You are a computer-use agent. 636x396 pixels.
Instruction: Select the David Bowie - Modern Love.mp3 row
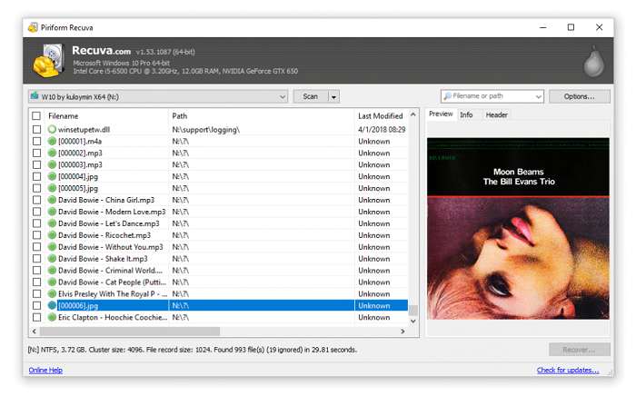click(x=219, y=212)
